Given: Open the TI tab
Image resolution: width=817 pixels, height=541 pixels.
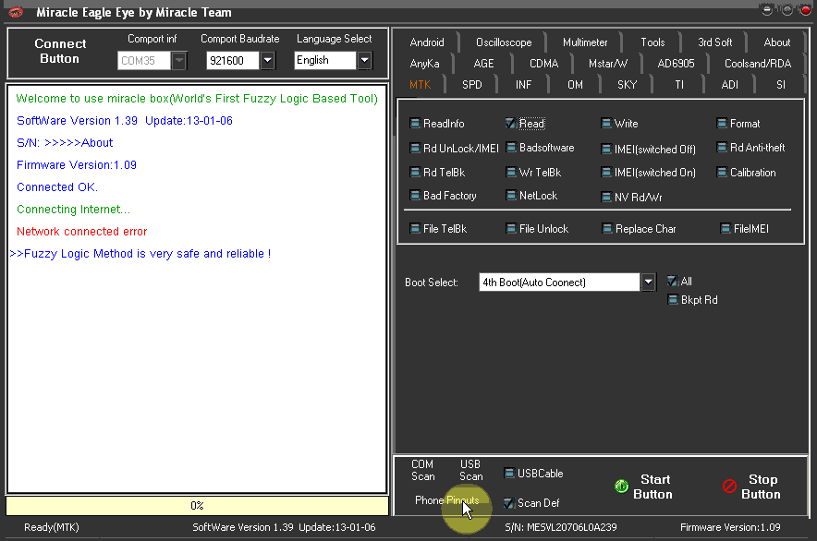Looking at the screenshot, I should pos(679,84).
